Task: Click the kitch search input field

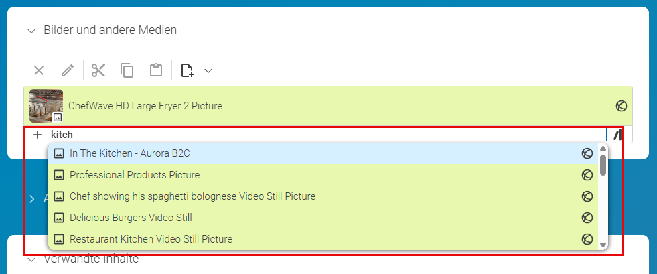Action: tap(328, 135)
